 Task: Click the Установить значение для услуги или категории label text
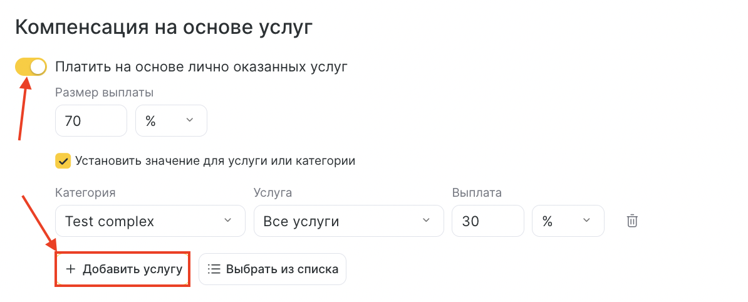(215, 161)
